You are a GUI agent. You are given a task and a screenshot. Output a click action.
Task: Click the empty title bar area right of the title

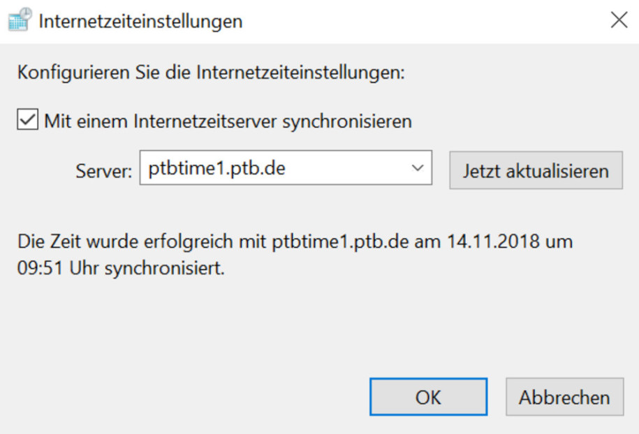[x=419, y=21]
